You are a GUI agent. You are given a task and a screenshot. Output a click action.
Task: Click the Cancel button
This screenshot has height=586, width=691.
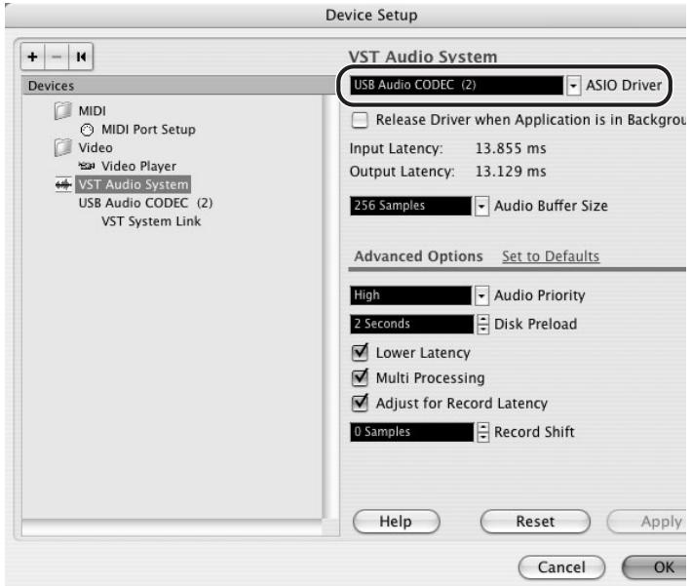tap(561, 567)
